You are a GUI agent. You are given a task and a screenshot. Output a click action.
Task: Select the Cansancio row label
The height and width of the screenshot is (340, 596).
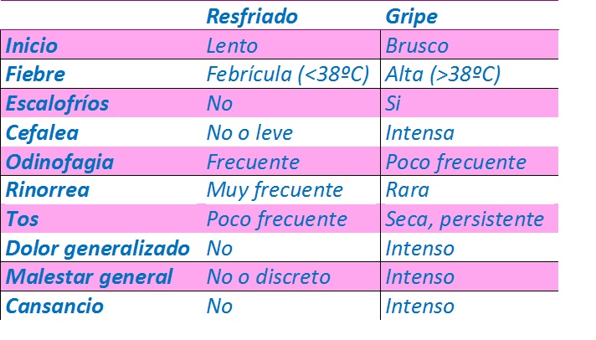point(54,306)
